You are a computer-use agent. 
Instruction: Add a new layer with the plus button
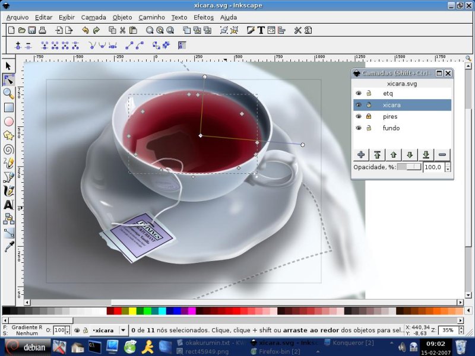[x=361, y=154]
